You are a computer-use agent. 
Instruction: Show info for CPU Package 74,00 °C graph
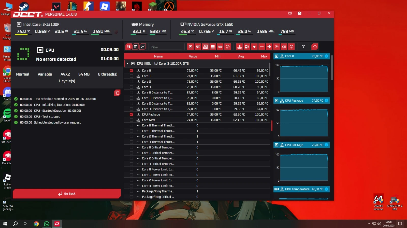click(326, 101)
